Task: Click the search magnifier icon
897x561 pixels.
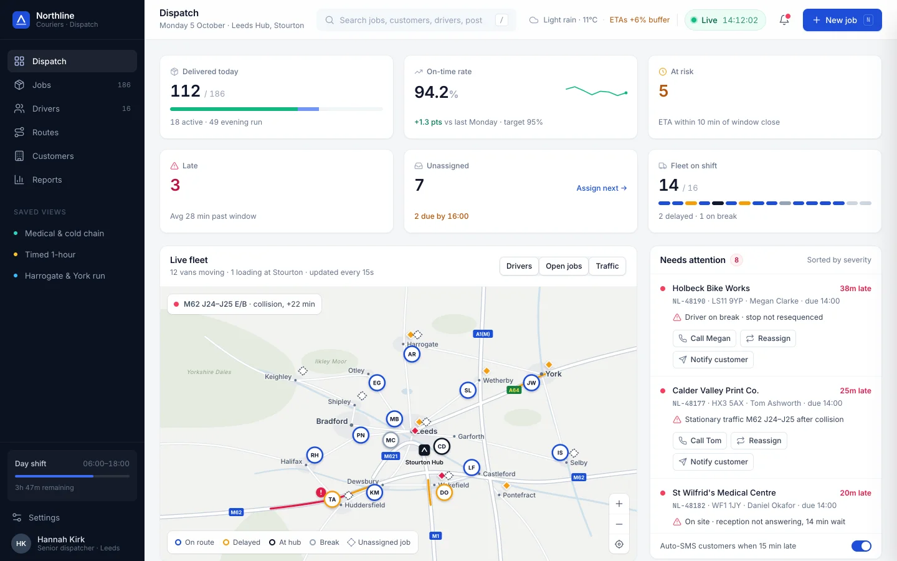Action: pyautogui.click(x=330, y=20)
